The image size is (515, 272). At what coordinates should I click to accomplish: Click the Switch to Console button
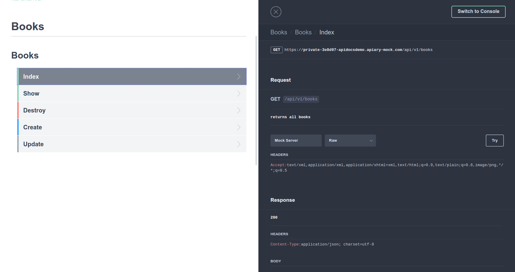pos(478,12)
